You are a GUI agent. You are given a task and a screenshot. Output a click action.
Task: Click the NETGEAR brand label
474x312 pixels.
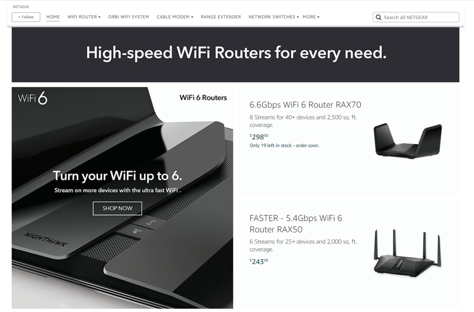click(x=21, y=7)
